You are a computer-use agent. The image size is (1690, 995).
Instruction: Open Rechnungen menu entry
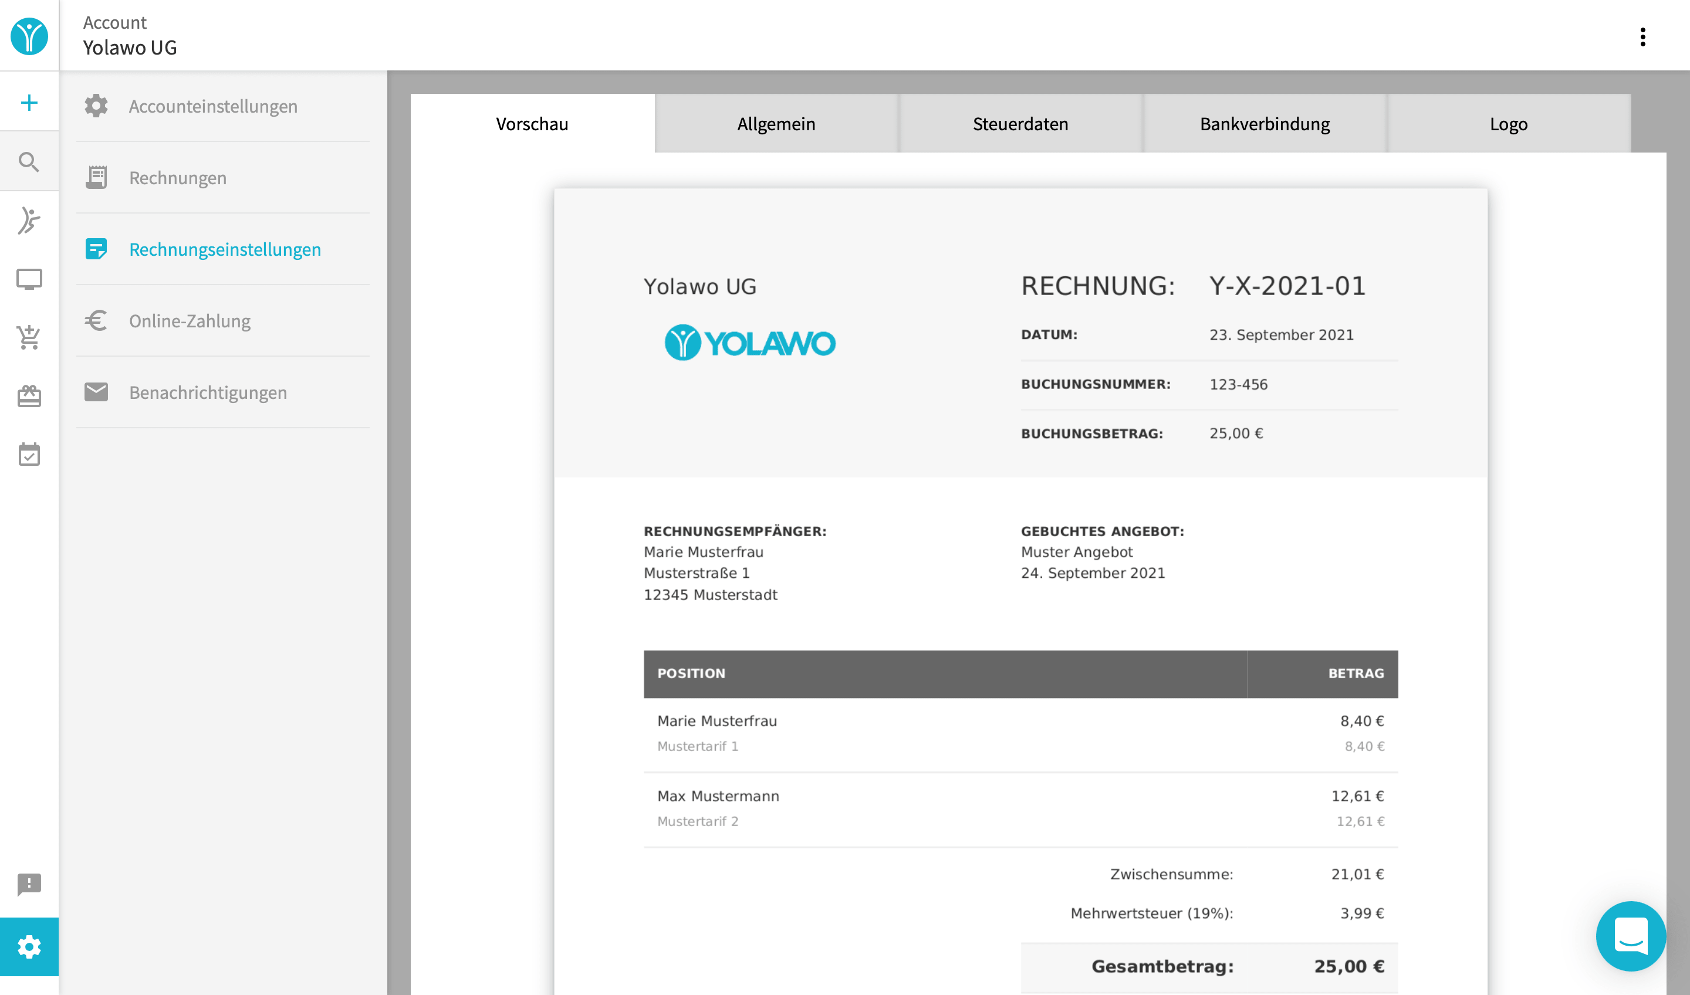[x=224, y=178]
